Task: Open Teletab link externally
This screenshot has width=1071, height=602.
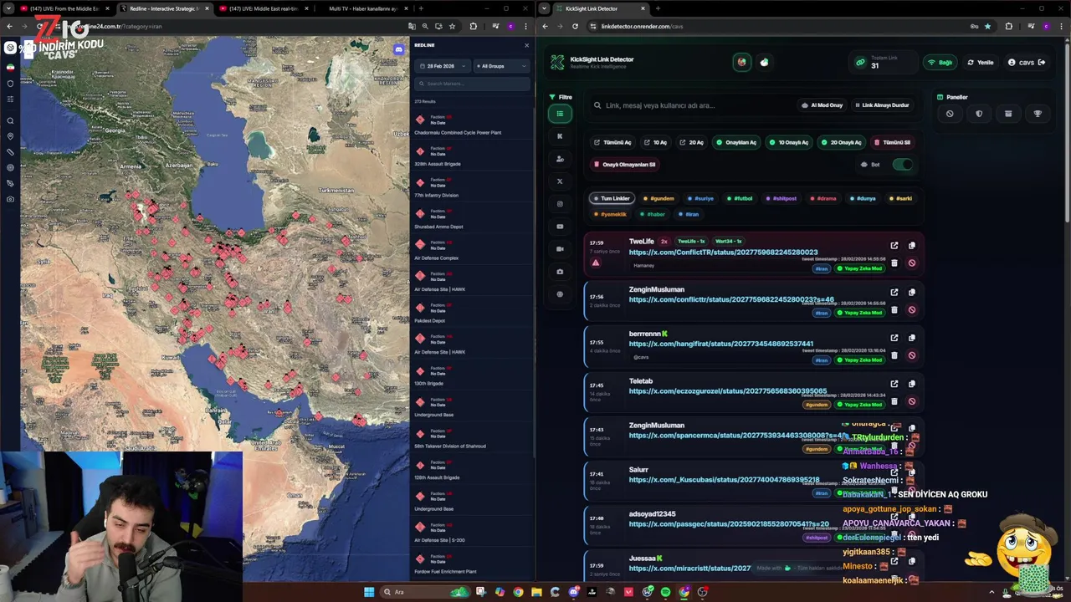Action: click(x=894, y=384)
